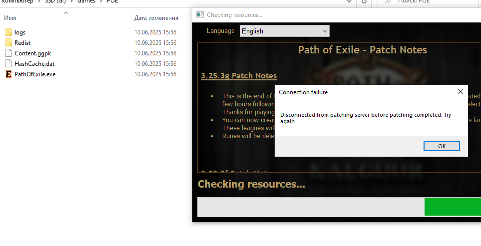The height and width of the screenshot is (246, 481).
Task: Click the SSD (G:) segment in address path
Action: [55, 1]
